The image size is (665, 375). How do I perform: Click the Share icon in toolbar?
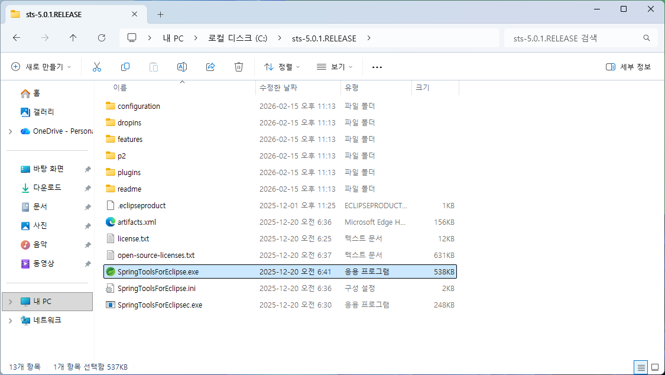point(210,67)
